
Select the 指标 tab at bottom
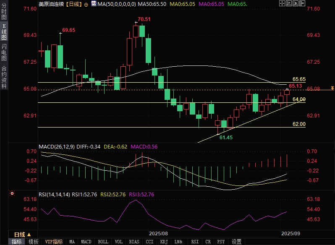17,242
